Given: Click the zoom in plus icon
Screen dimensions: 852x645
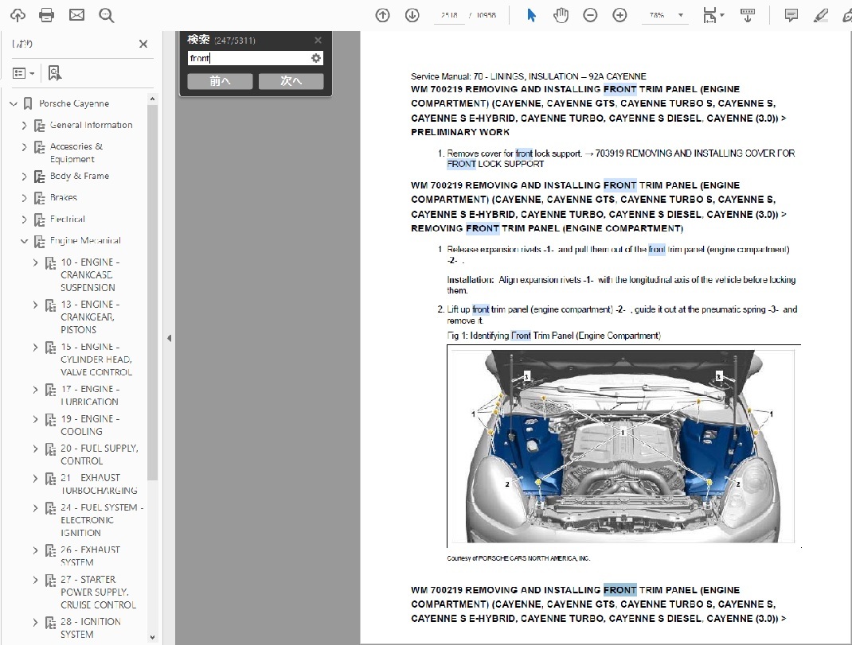Looking at the screenshot, I should coord(619,15).
